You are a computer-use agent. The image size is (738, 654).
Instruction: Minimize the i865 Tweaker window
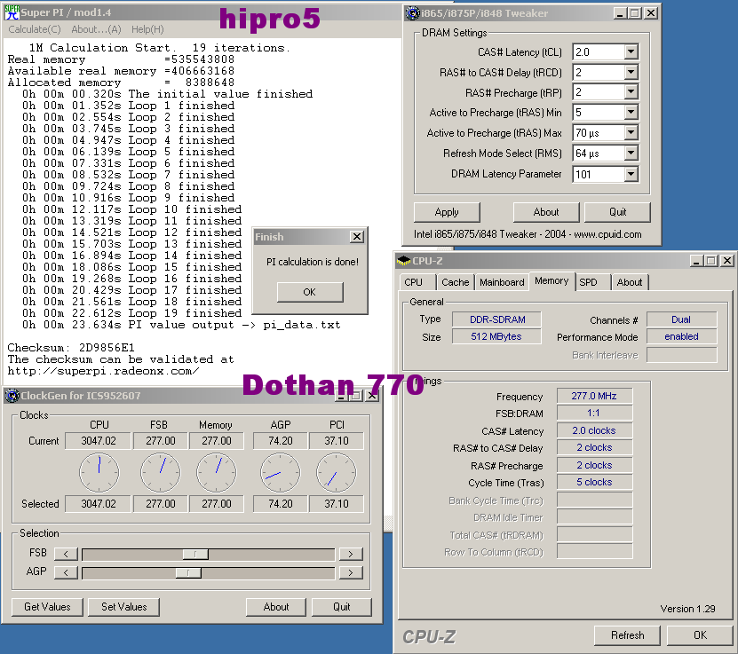(621, 13)
